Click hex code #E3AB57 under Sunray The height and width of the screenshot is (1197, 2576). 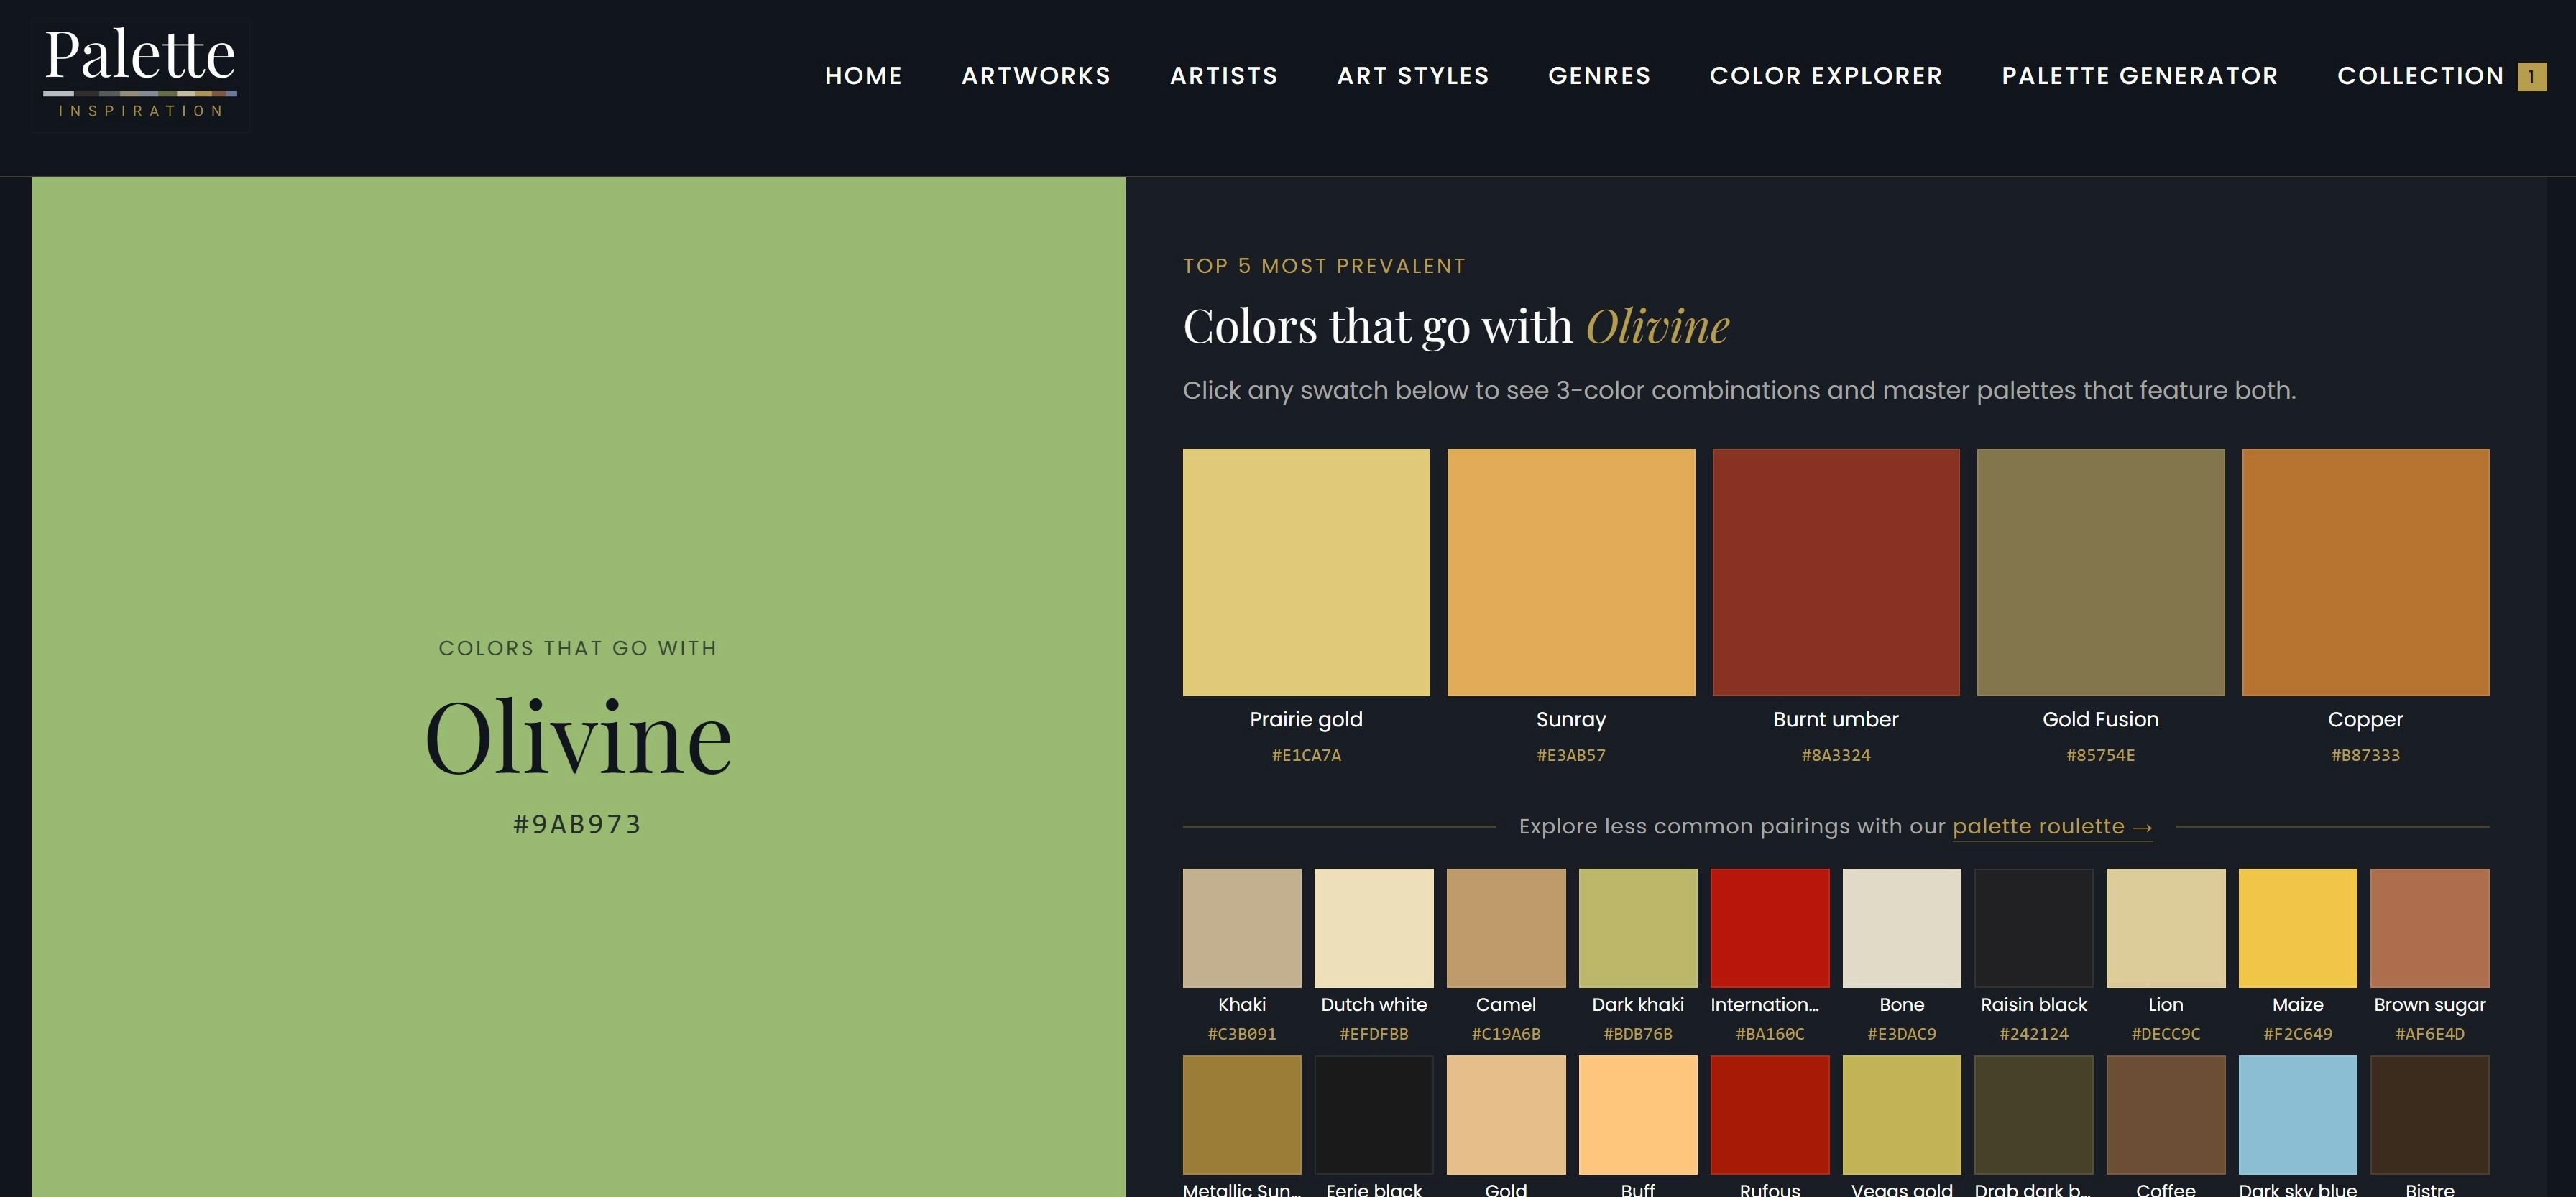[x=1571, y=756]
